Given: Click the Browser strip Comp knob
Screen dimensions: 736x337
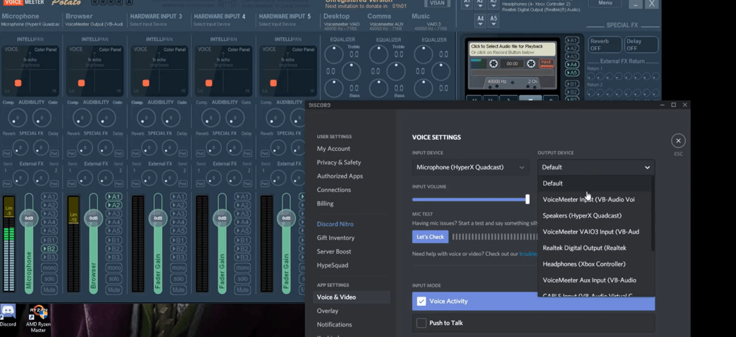Looking at the screenshot, I should click(x=82, y=118).
